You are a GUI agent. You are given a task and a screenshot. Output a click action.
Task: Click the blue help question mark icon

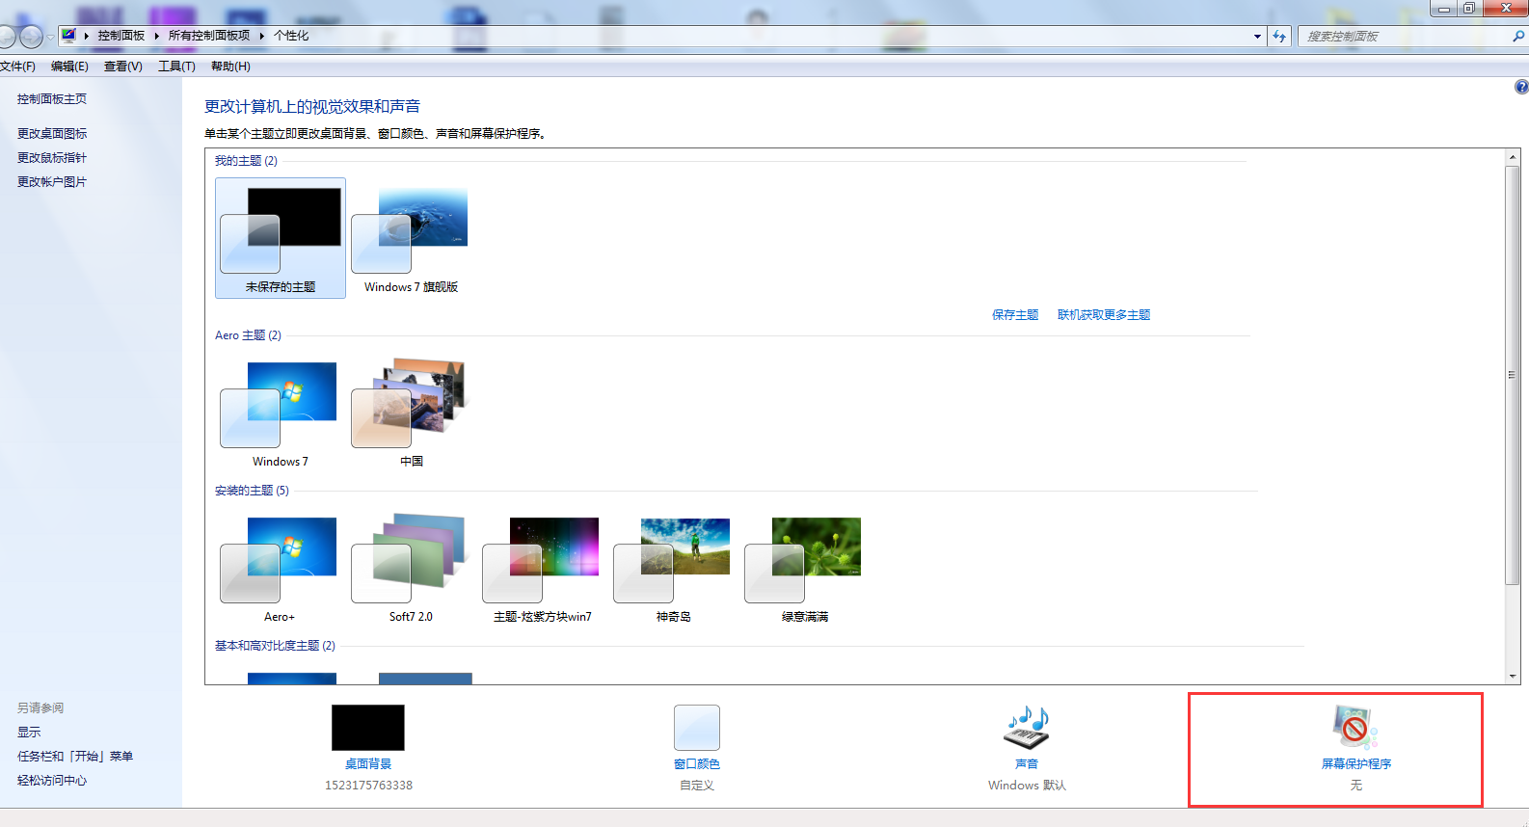(x=1521, y=87)
